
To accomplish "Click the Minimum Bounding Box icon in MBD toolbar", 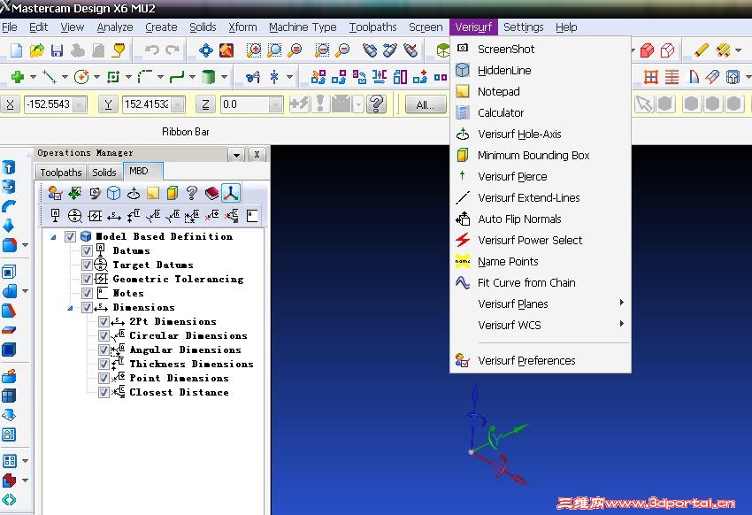I will click(173, 193).
